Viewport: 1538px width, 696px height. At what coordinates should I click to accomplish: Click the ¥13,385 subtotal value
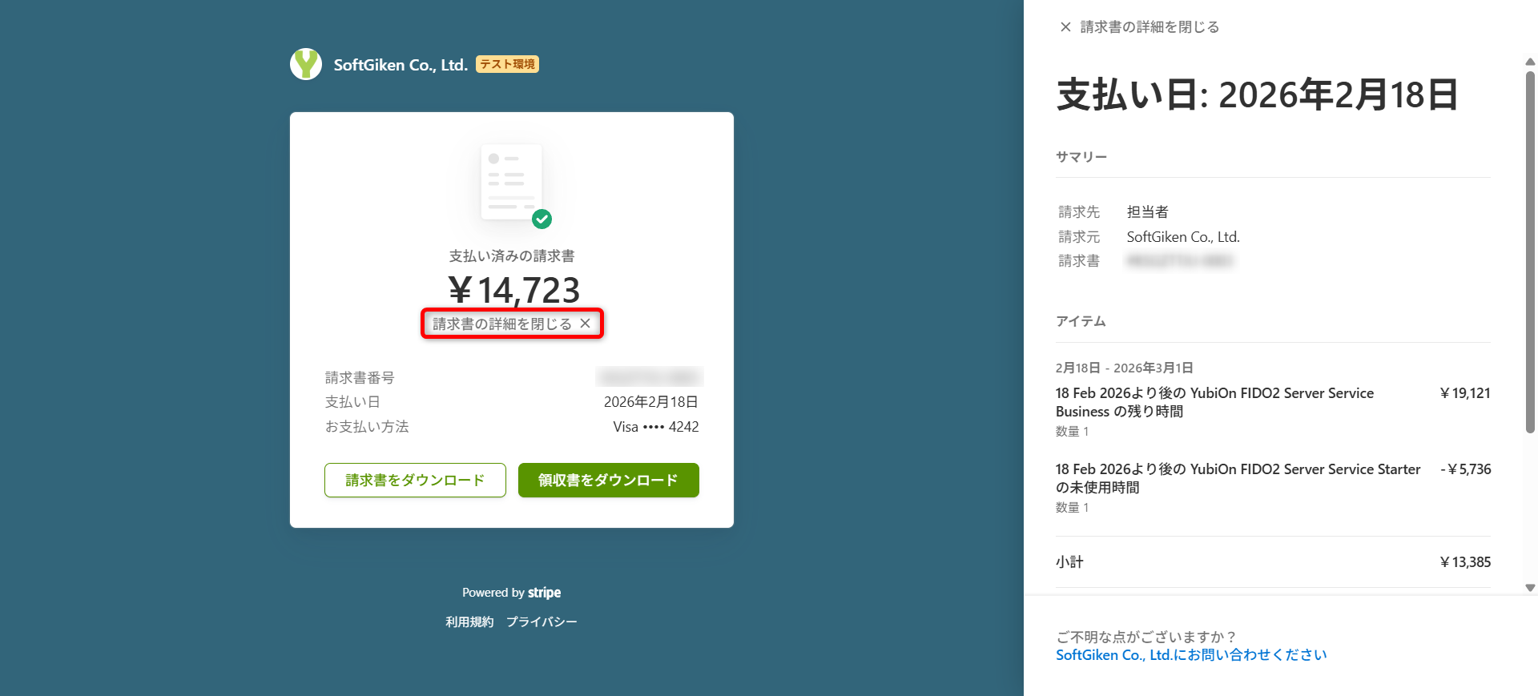click(1465, 562)
